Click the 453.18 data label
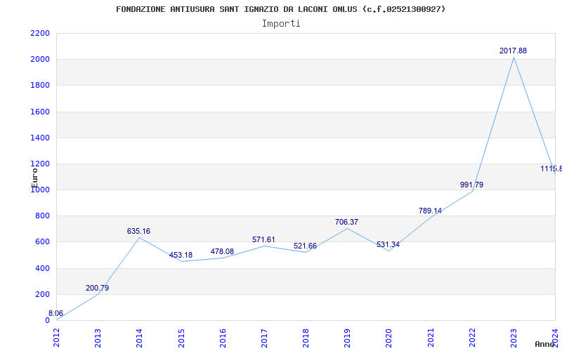 [x=181, y=255]
